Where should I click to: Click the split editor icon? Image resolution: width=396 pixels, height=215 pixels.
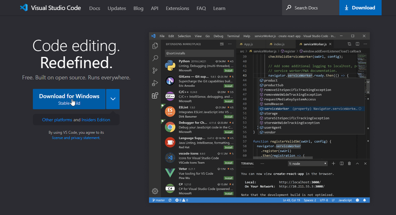tap(357, 44)
